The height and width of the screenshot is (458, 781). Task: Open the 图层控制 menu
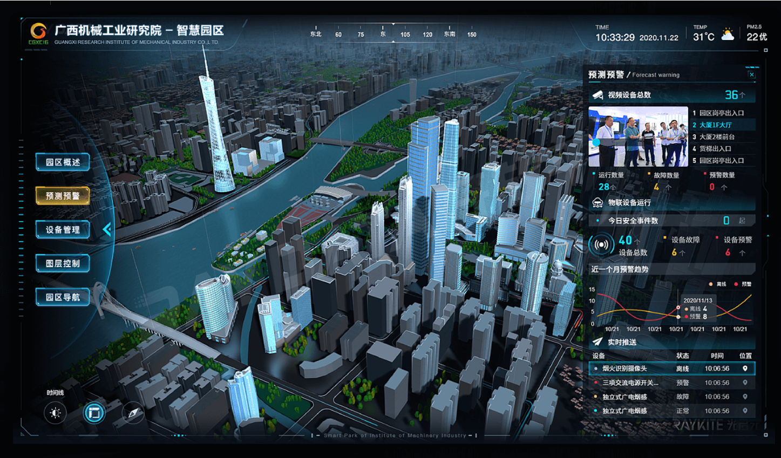(63, 263)
